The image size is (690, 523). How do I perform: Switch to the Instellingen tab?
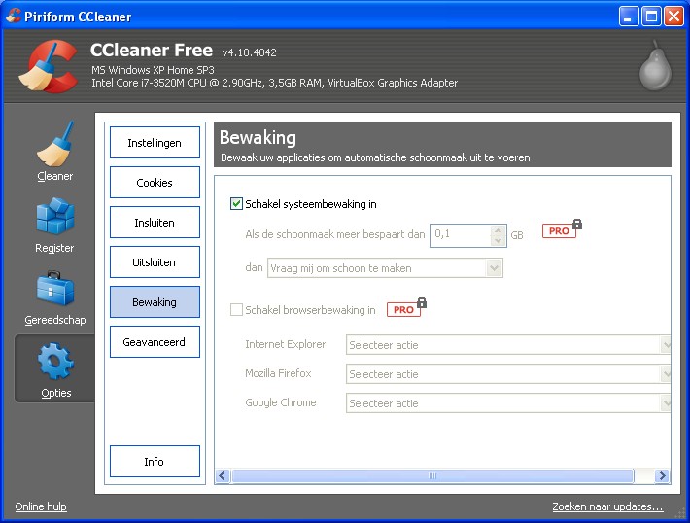click(x=155, y=143)
